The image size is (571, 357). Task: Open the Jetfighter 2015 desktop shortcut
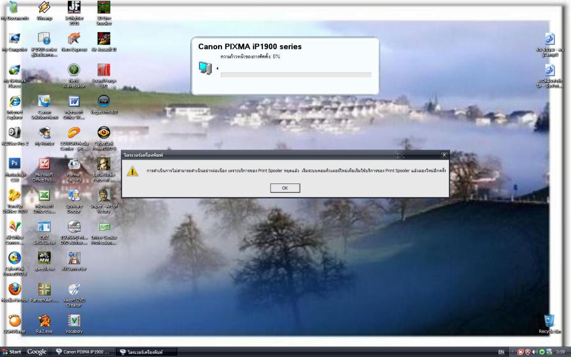click(x=74, y=13)
